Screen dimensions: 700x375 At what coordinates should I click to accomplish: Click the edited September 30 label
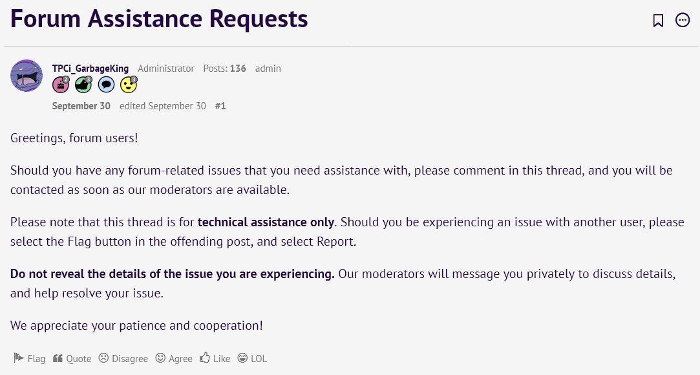(163, 106)
